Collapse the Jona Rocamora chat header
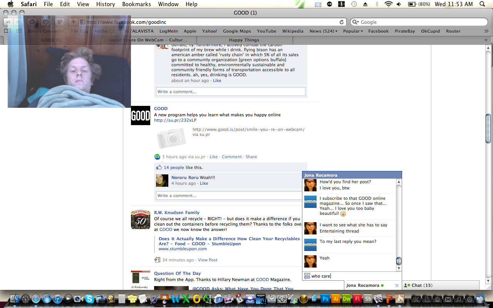The width and height of the screenshot is (493, 308). click(352, 175)
